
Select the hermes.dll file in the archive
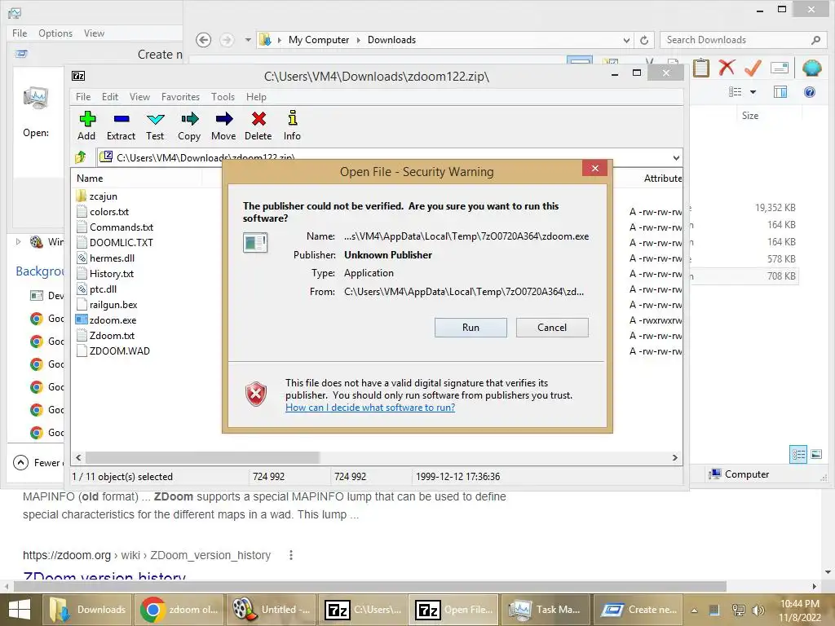click(112, 258)
